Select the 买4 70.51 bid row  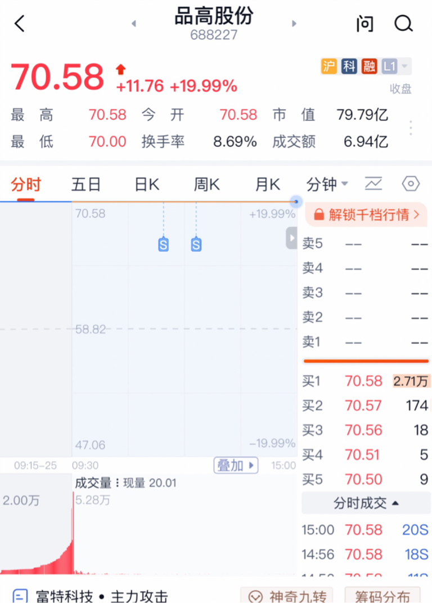(366, 455)
